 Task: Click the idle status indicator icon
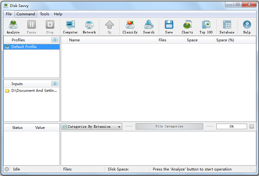(x=7, y=169)
